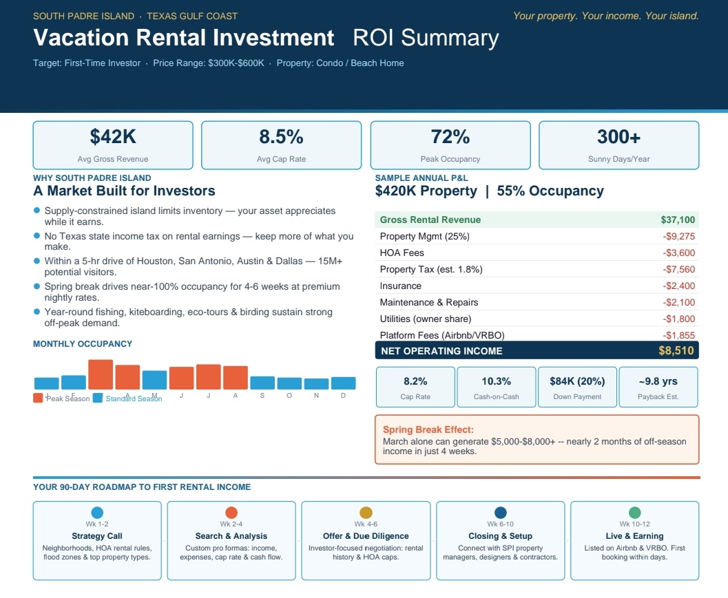Click the -$9,275 amount
The image size is (728, 598).
coord(679,236)
